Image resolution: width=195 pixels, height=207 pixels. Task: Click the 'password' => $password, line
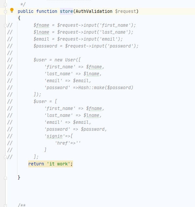point(76,129)
